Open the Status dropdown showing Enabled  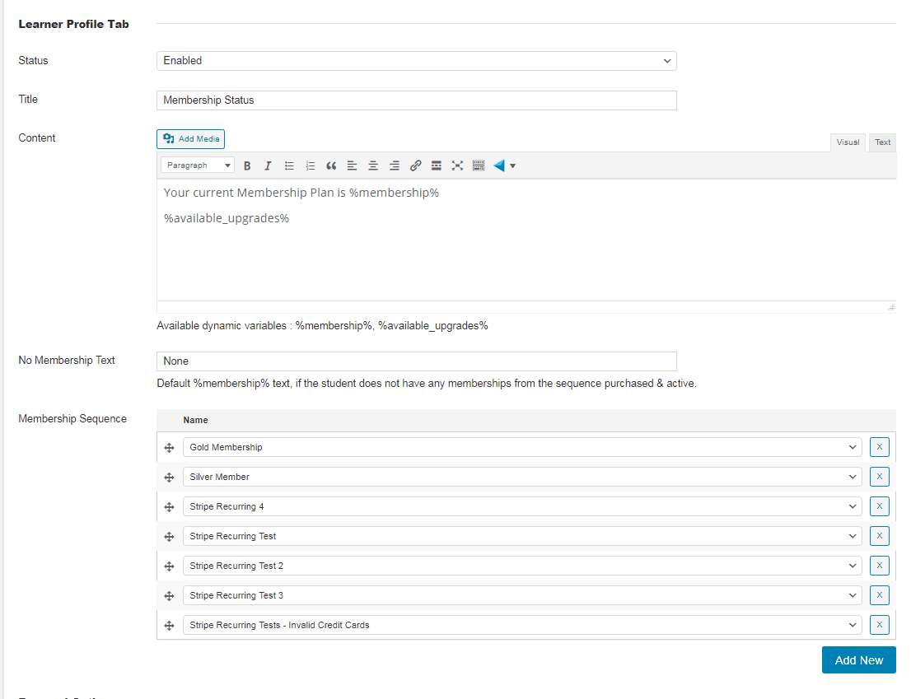point(416,61)
